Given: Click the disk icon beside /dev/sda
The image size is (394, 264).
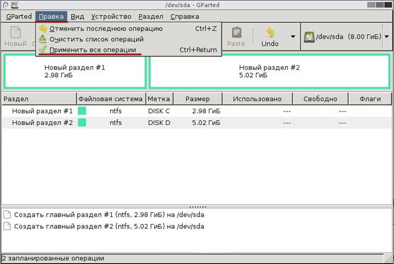Looking at the screenshot, I should point(309,37).
